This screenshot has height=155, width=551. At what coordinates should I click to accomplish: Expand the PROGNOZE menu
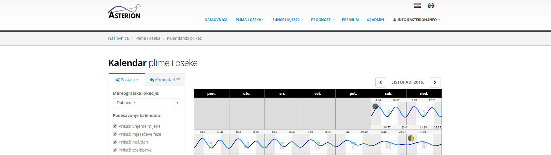coord(322,20)
